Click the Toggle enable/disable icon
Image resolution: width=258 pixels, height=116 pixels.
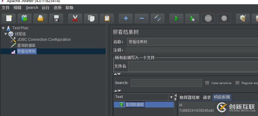click(157, 18)
